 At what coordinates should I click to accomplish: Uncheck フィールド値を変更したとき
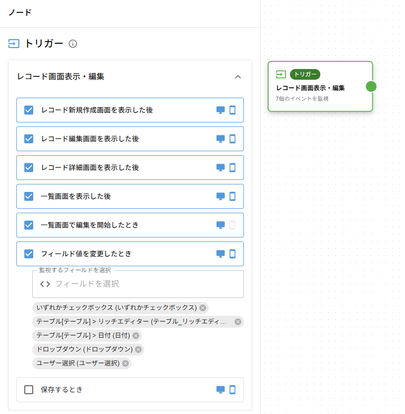(28, 254)
